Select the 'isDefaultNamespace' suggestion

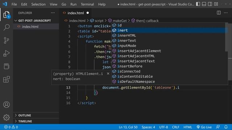(x=168, y=82)
